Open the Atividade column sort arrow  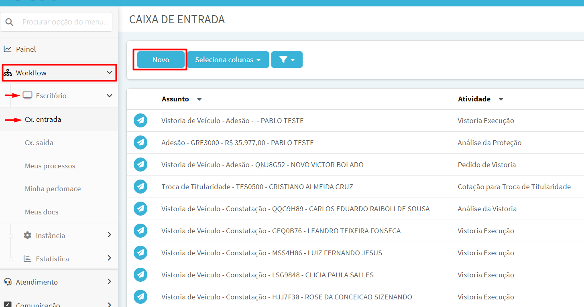pyautogui.click(x=501, y=99)
